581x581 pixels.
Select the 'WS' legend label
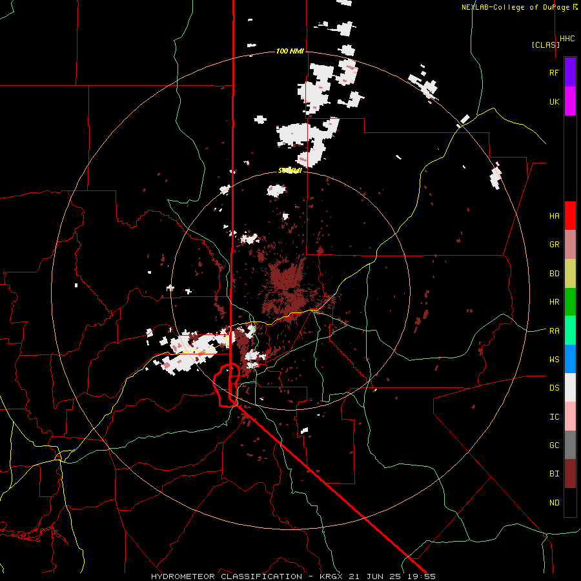(x=554, y=360)
